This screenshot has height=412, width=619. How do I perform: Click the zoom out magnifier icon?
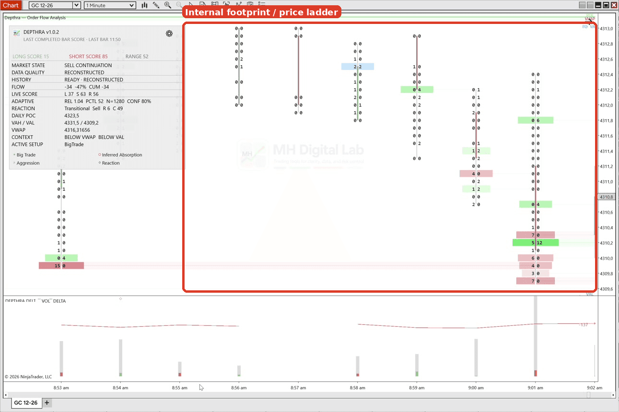[x=179, y=5]
